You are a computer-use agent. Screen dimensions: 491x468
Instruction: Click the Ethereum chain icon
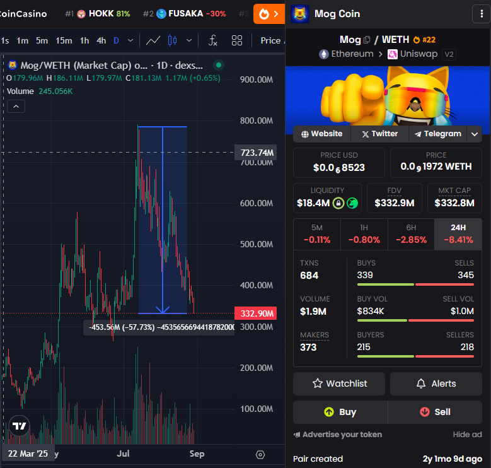(x=324, y=54)
